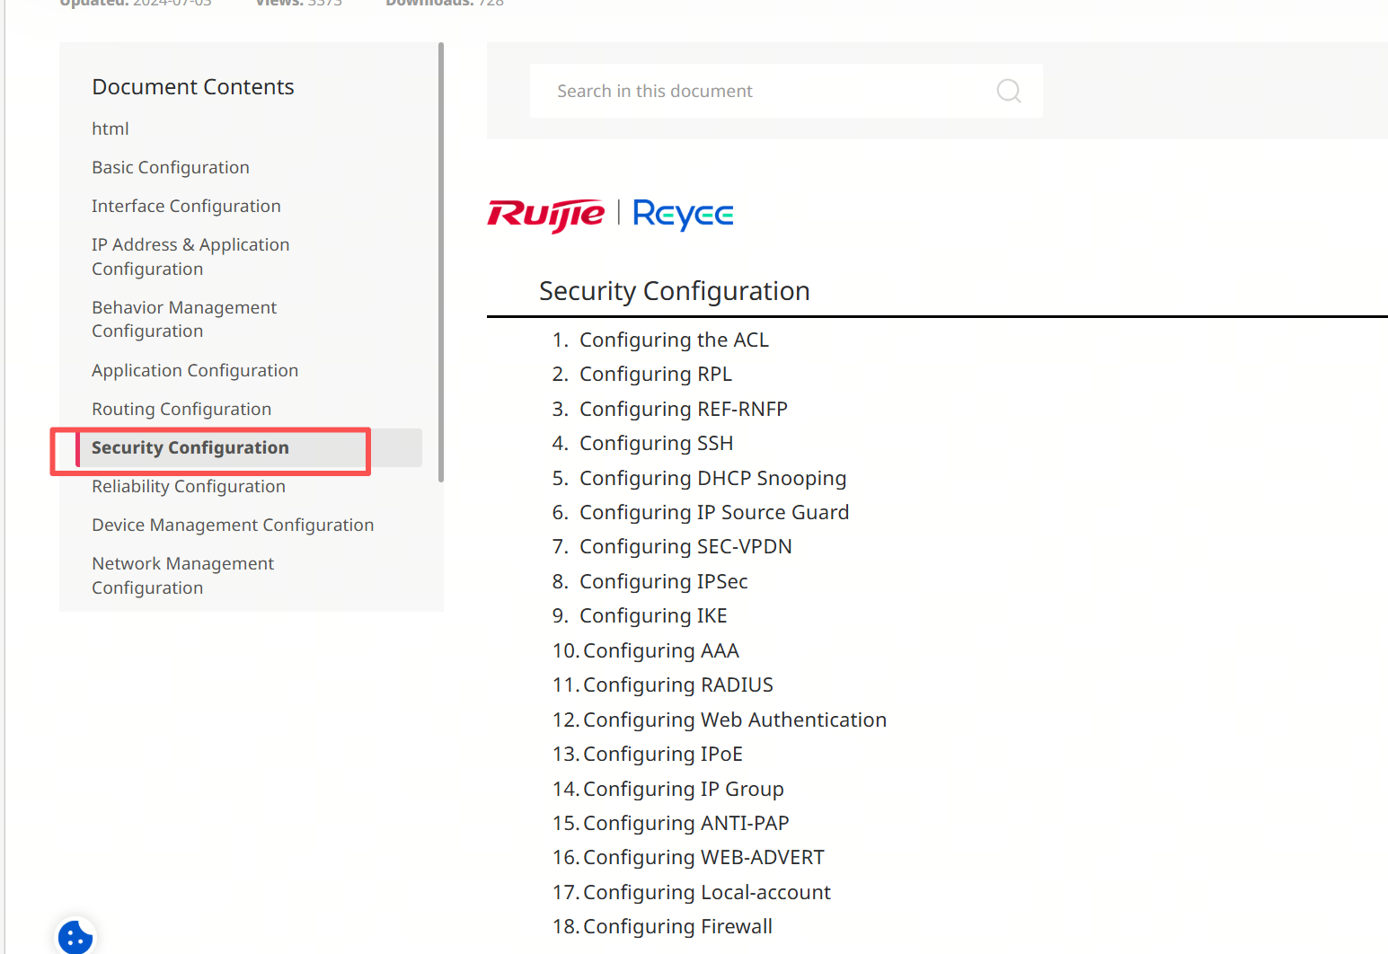
Task: Select the highlighted Security Configuration item
Action: [x=190, y=448]
